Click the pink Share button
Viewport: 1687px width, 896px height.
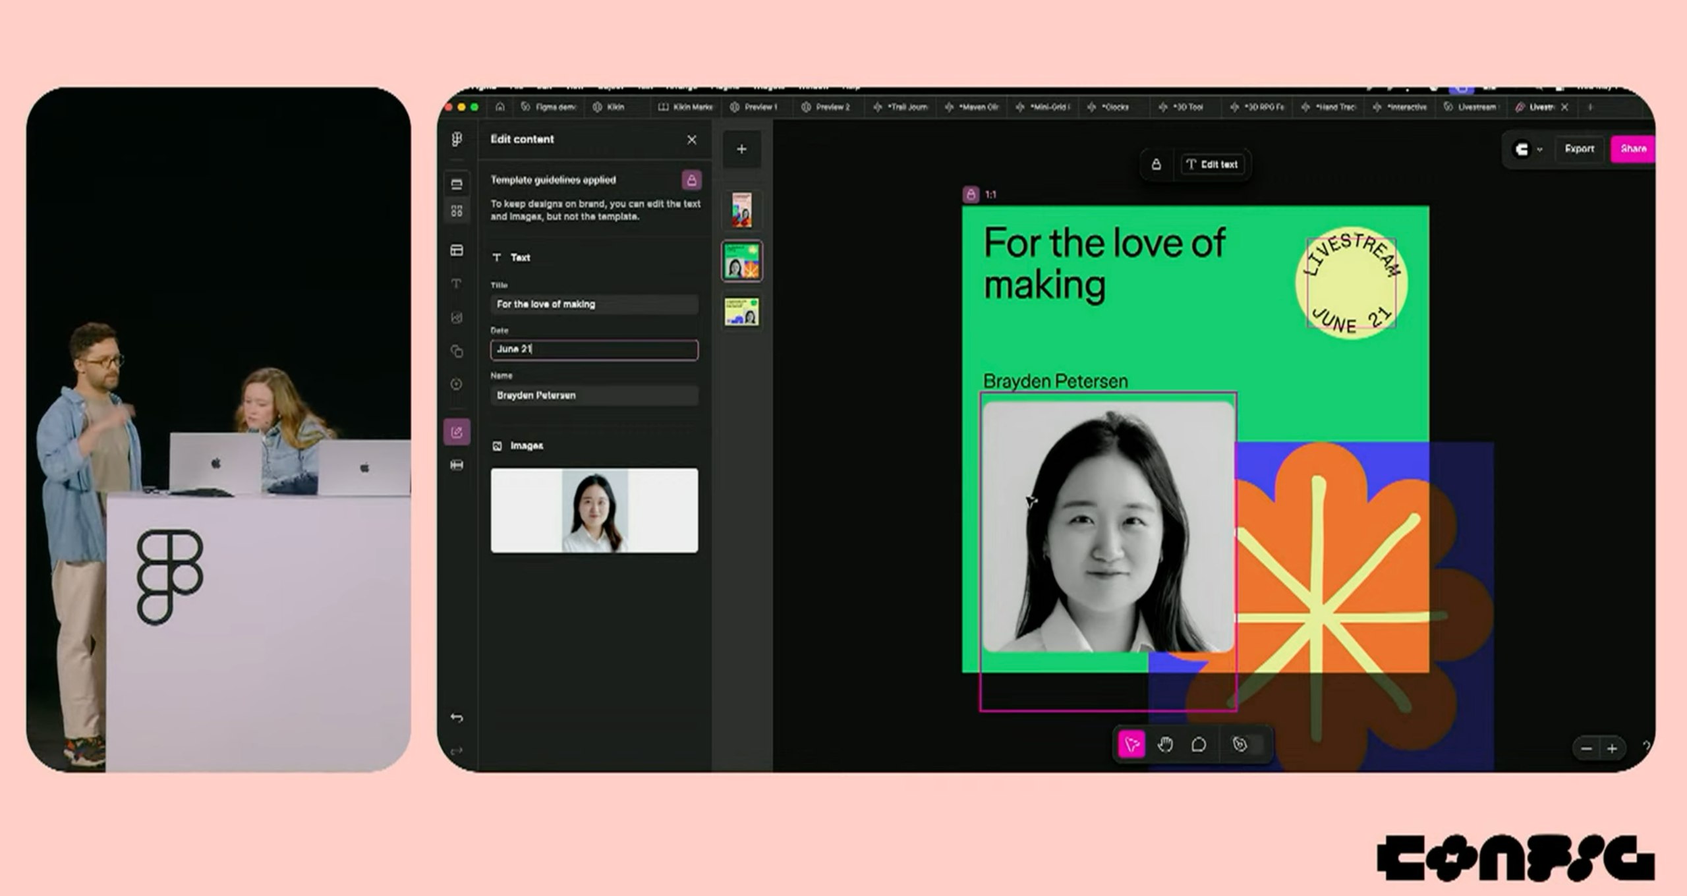(x=1632, y=149)
